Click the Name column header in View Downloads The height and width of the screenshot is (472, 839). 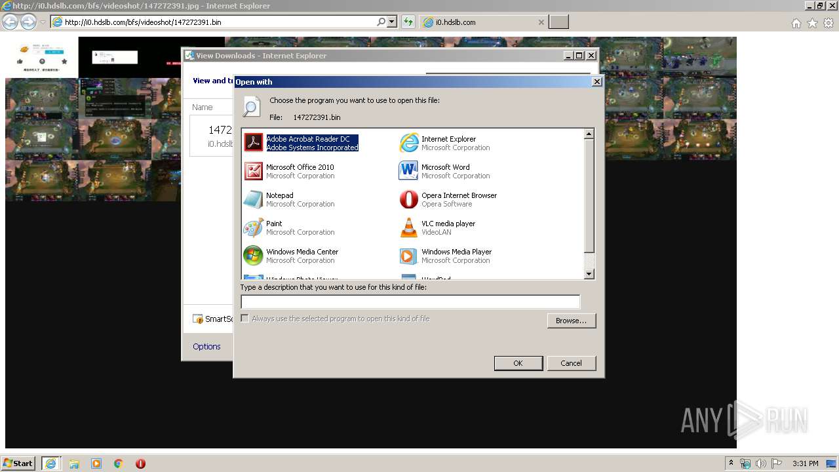[x=203, y=107]
